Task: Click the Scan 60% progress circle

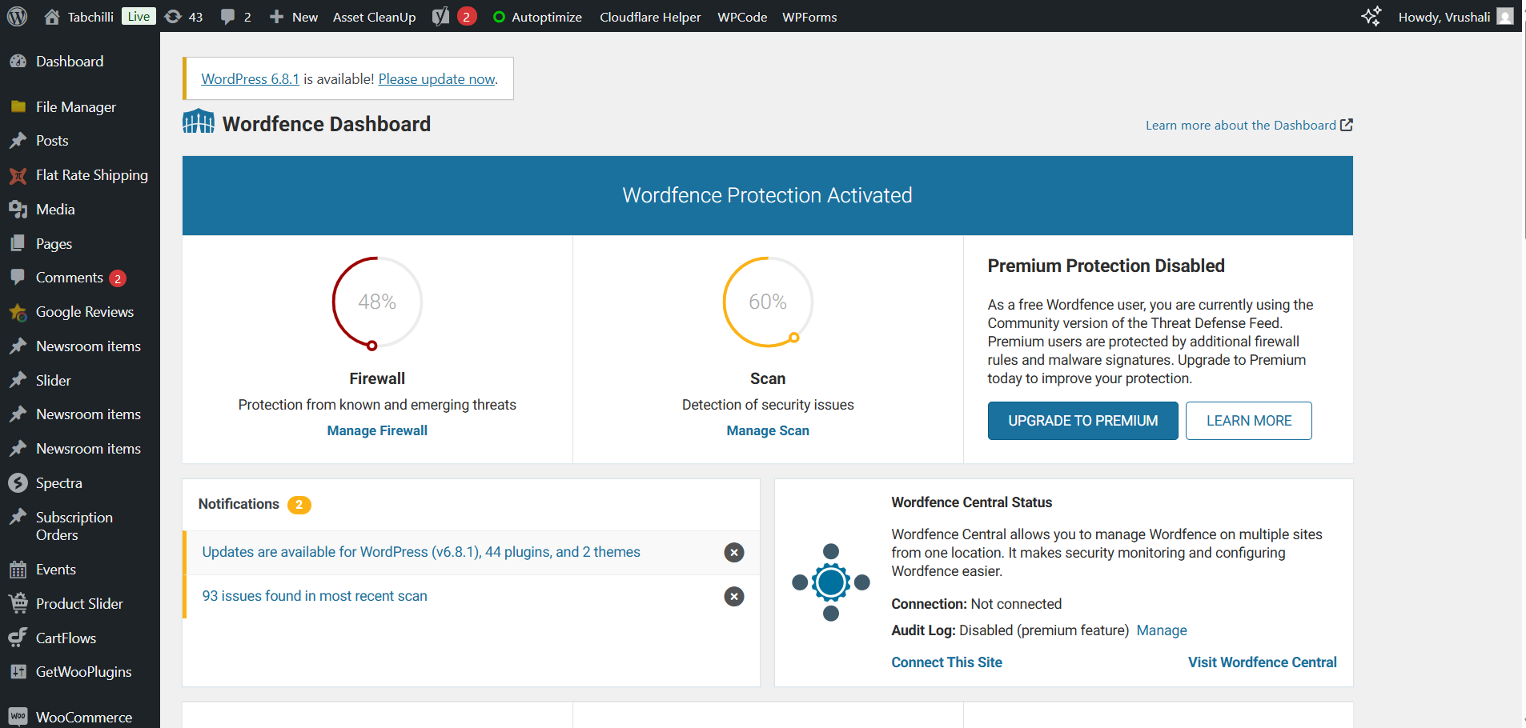Action: pyautogui.click(x=768, y=302)
